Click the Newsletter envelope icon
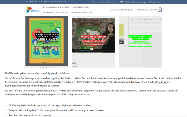Viewport: 187px width, 117px height. tap(150, 2)
